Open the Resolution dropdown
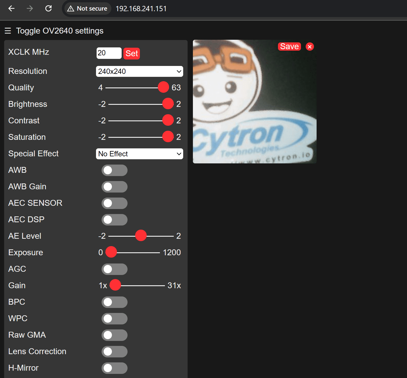 point(139,72)
